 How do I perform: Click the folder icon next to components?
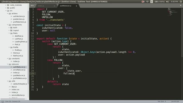click(x=10, y=25)
